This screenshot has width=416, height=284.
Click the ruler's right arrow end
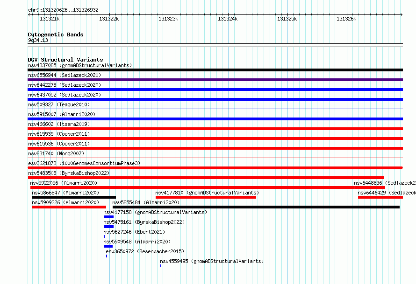tap(402, 15)
